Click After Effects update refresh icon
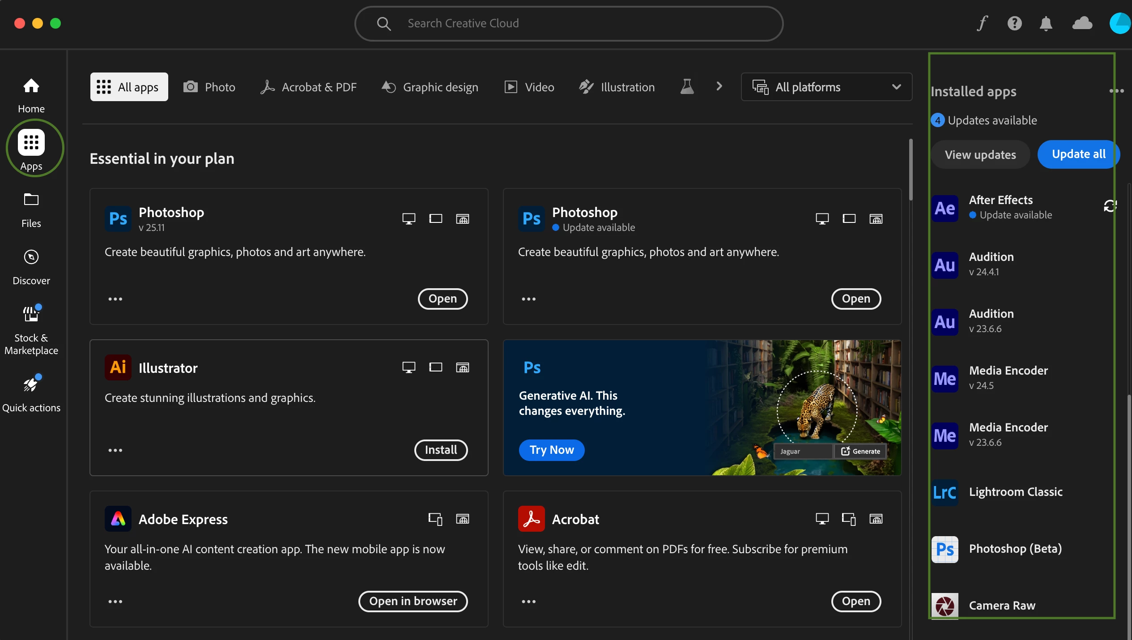 [x=1110, y=206]
